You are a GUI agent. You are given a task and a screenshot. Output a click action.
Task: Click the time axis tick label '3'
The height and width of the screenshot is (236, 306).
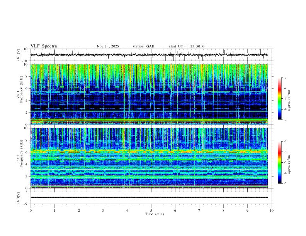[x=103, y=211]
